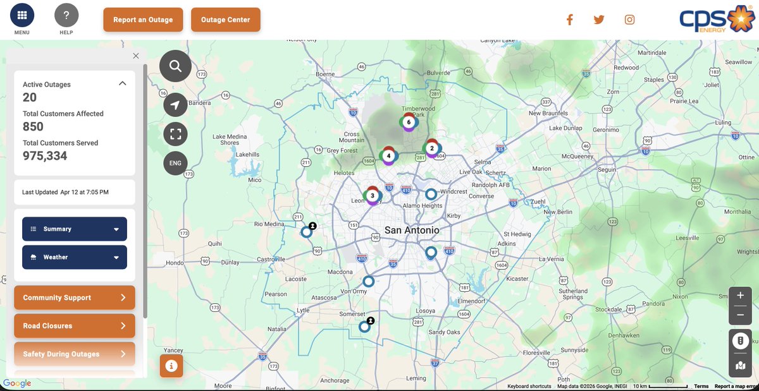The width and height of the screenshot is (759, 391).
Task: Open the Help question mark icon
Action: click(x=66, y=15)
